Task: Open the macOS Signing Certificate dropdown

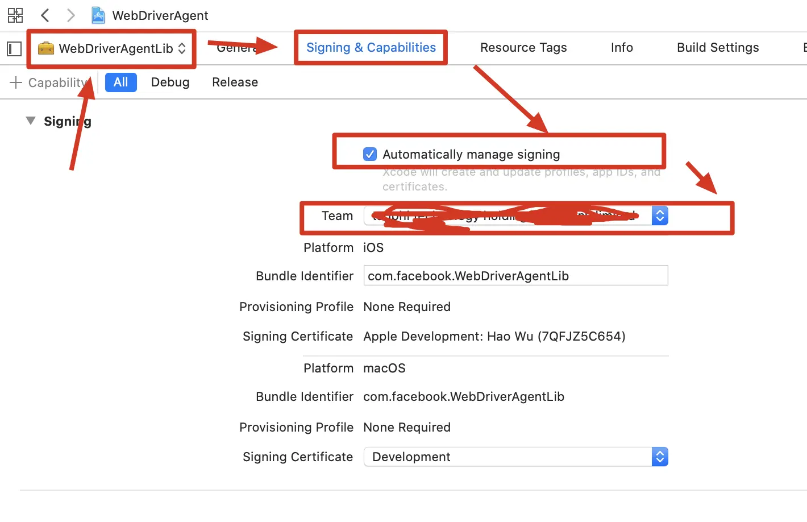Action: click(x=659, y=457)
